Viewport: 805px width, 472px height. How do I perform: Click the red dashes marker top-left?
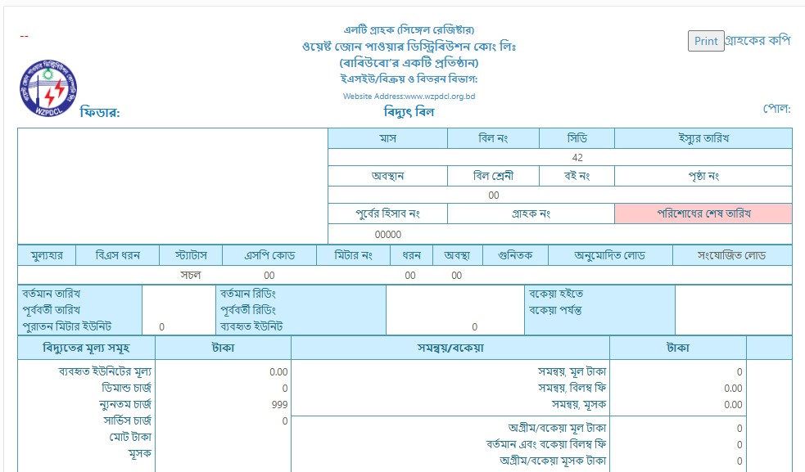click(24, 36)
